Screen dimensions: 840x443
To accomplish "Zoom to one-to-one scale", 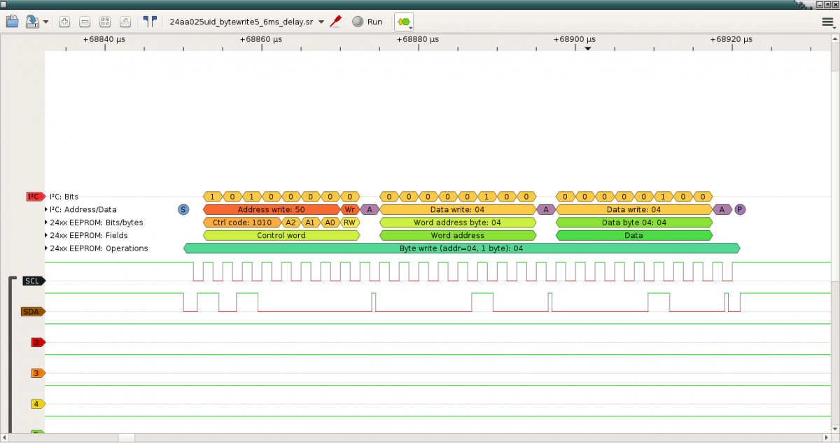I will pyautogui.click(x=125, y=21).
